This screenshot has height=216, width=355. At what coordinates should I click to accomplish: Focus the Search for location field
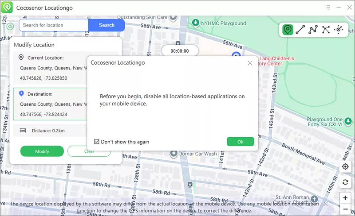click(54, 25)
